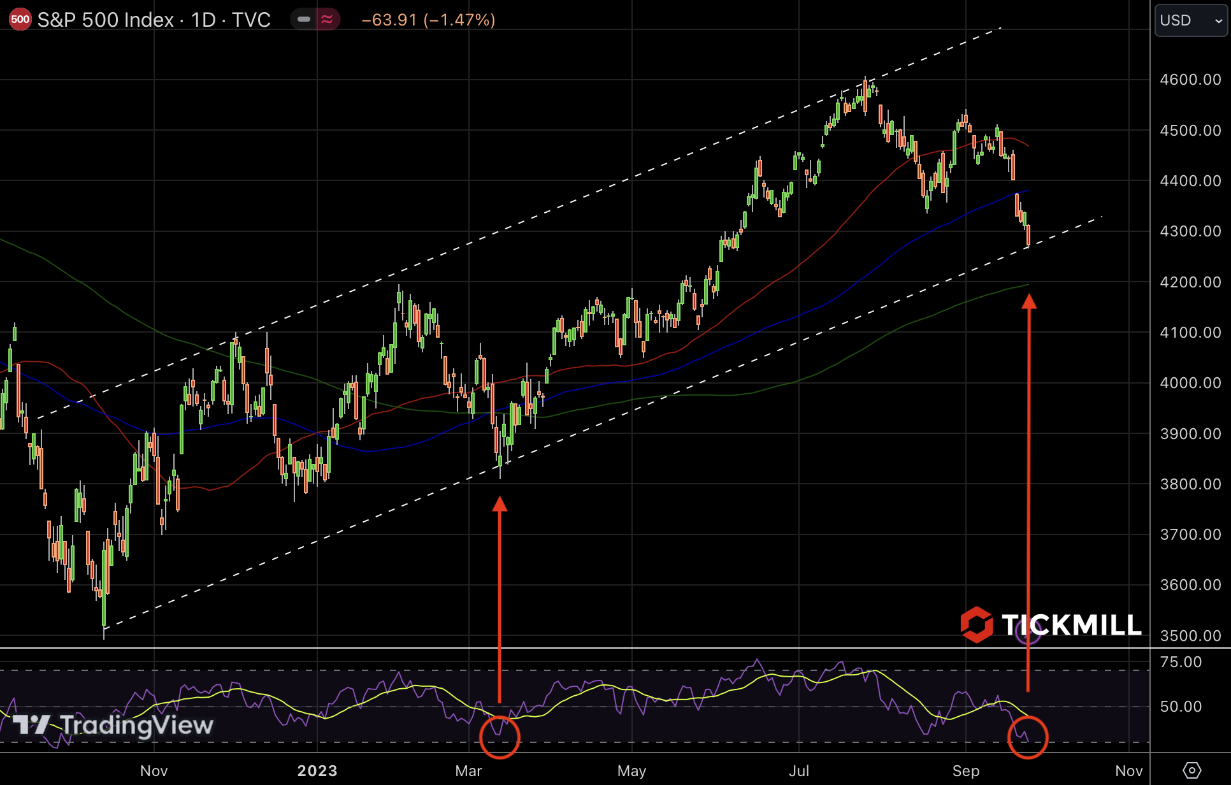Toggle the pink approximate-sign data indicator
Viewport: 1231px width, 785px height.
(x=327, y=20)
